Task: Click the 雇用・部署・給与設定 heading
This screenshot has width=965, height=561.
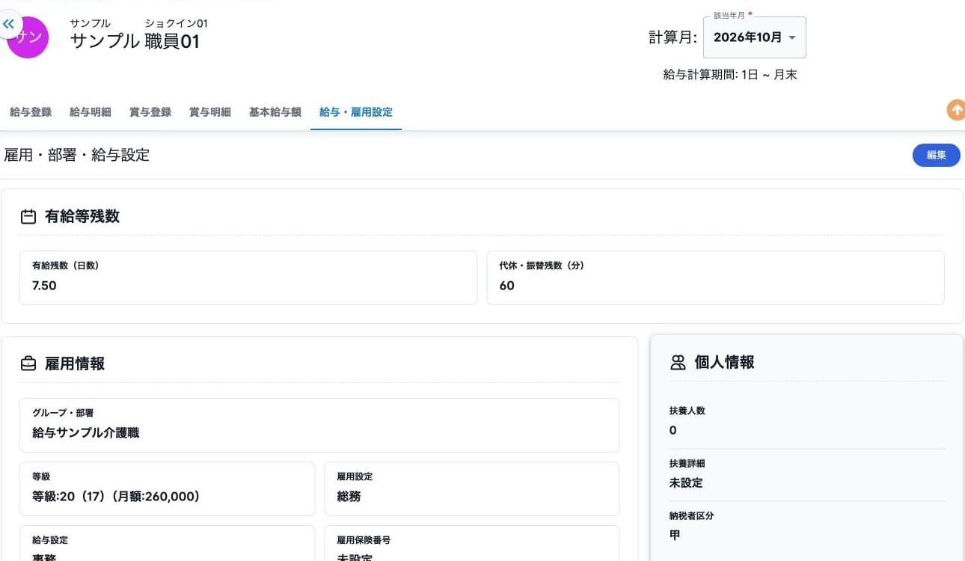Action: pyautogui.click(x=77, y=155)
